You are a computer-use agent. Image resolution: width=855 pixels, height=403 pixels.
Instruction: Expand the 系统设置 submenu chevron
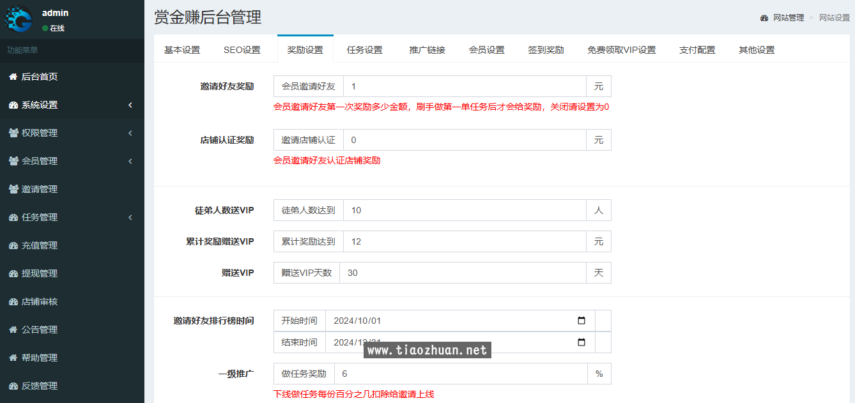(x=130, y=105)
